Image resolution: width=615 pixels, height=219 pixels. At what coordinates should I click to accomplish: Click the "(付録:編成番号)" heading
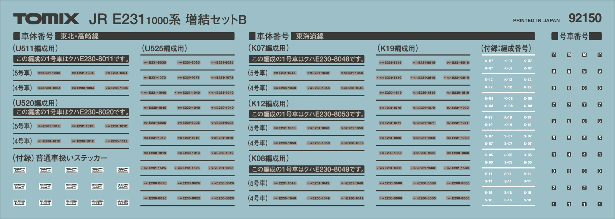[506, 48]
